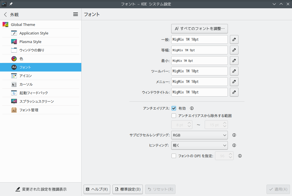Increase the 96 DPI spinner value

230,154
